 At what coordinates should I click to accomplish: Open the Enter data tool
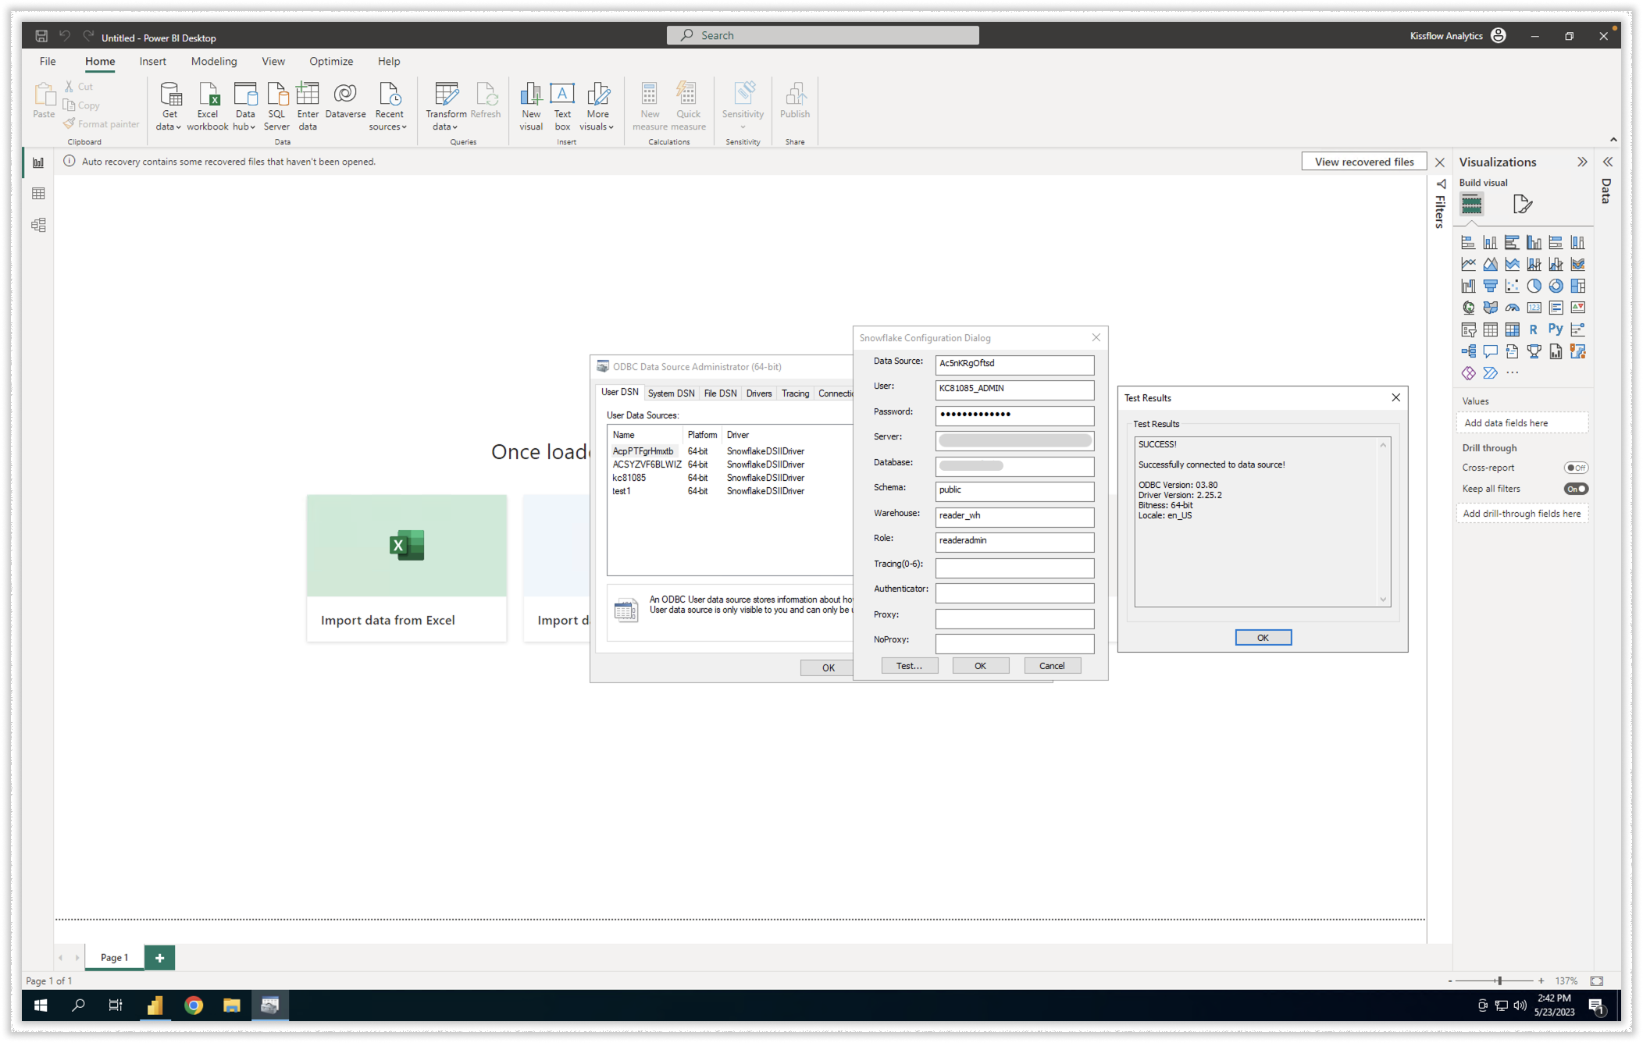[x=308, y=106]
